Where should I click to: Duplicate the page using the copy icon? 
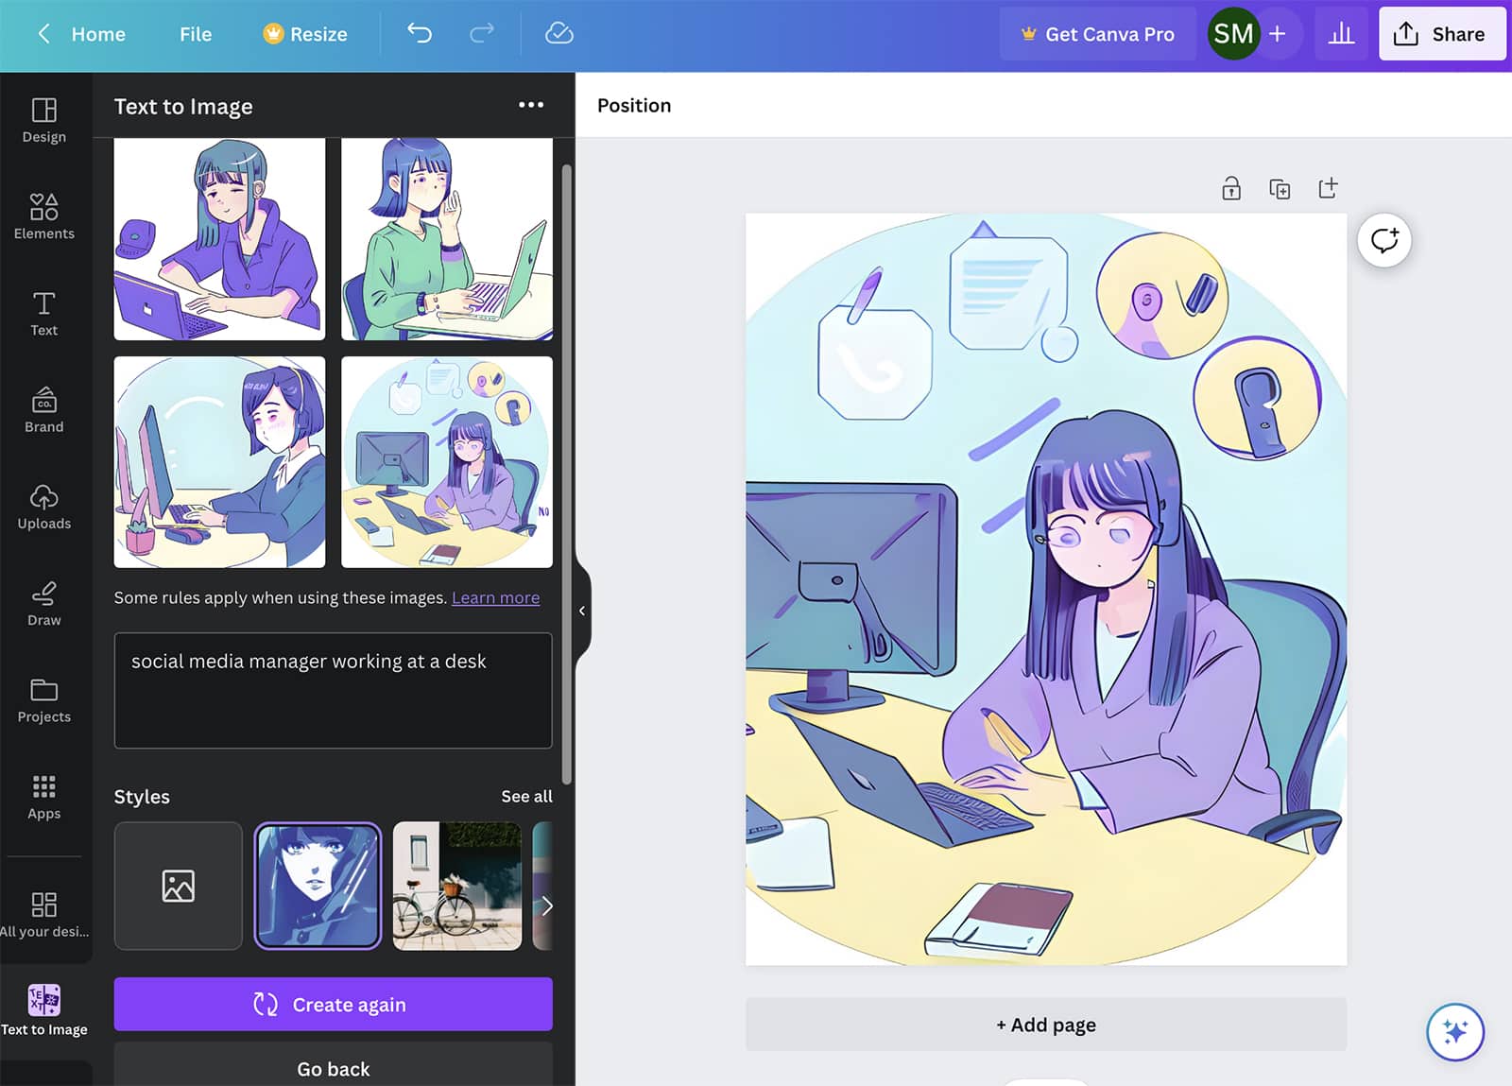[1280, 188]
